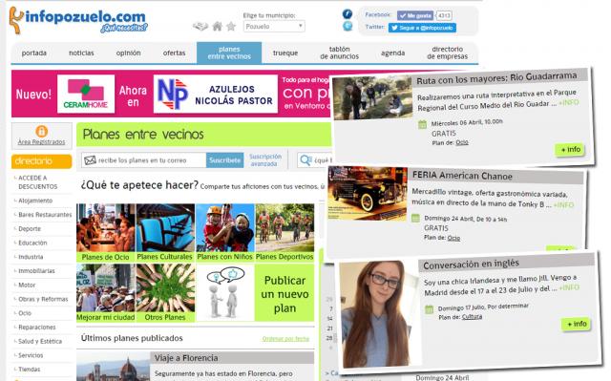Click the handshake icon in header
This screenshot has width=611, height=381.
coord(200,26)
